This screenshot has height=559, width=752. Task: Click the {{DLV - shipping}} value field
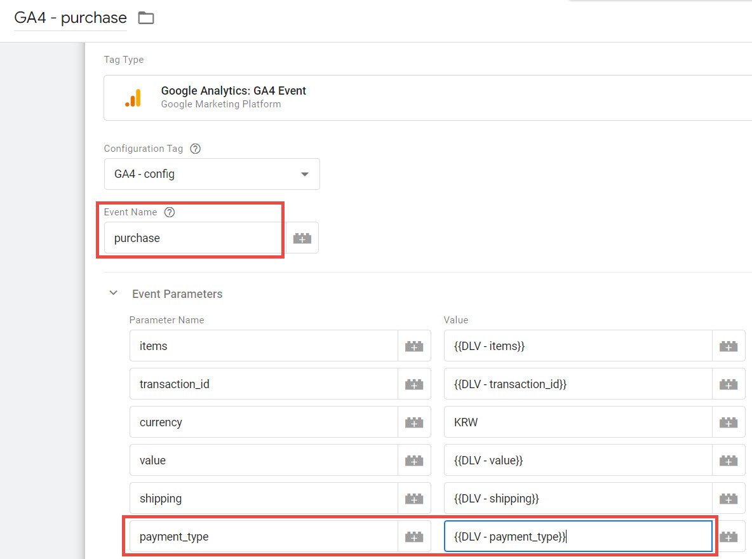coord(578,499)
